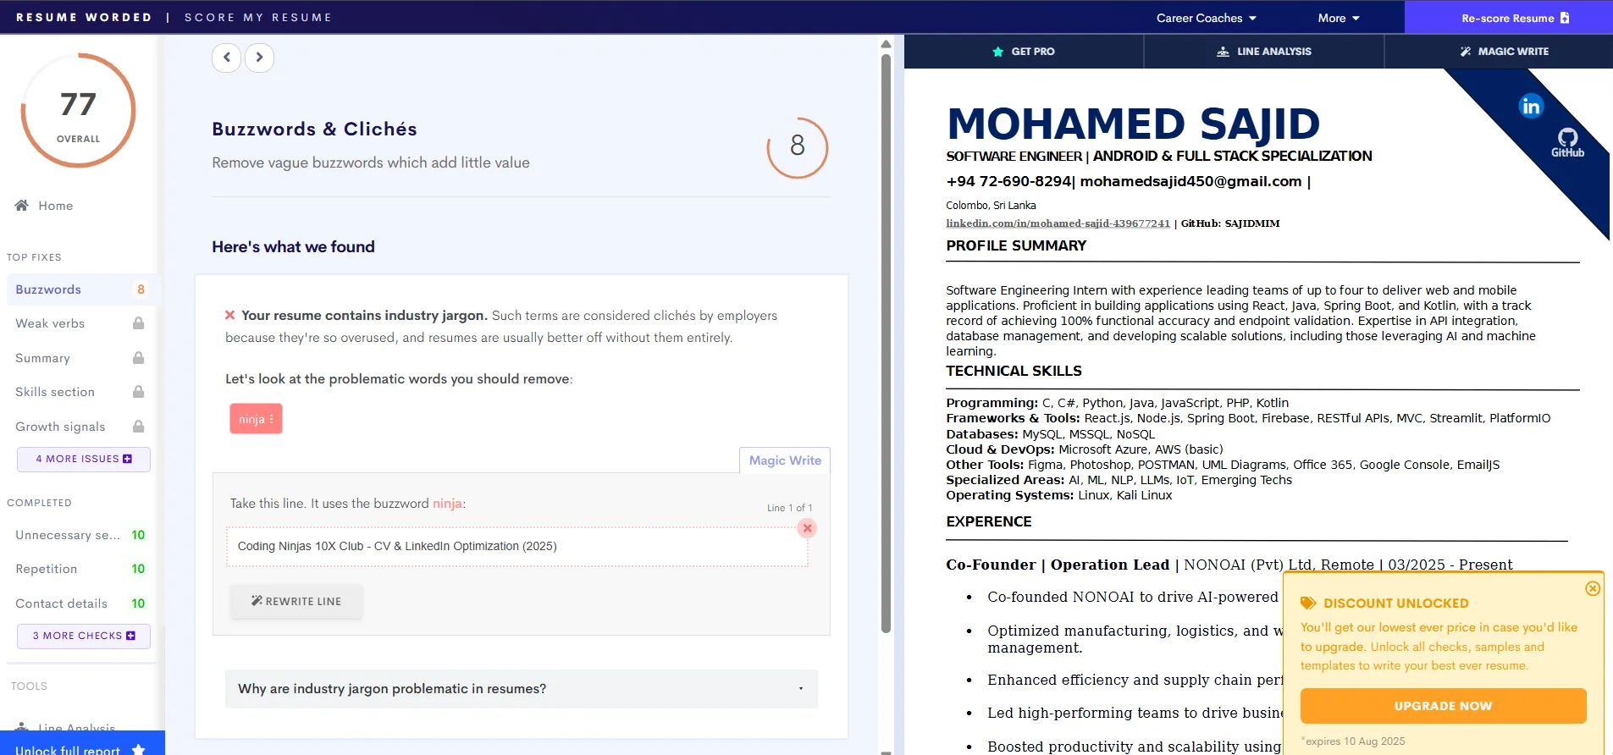The image size is (1613, 755).
Task: Click the Home house icon in sidebar
Action: click(22, 205)
